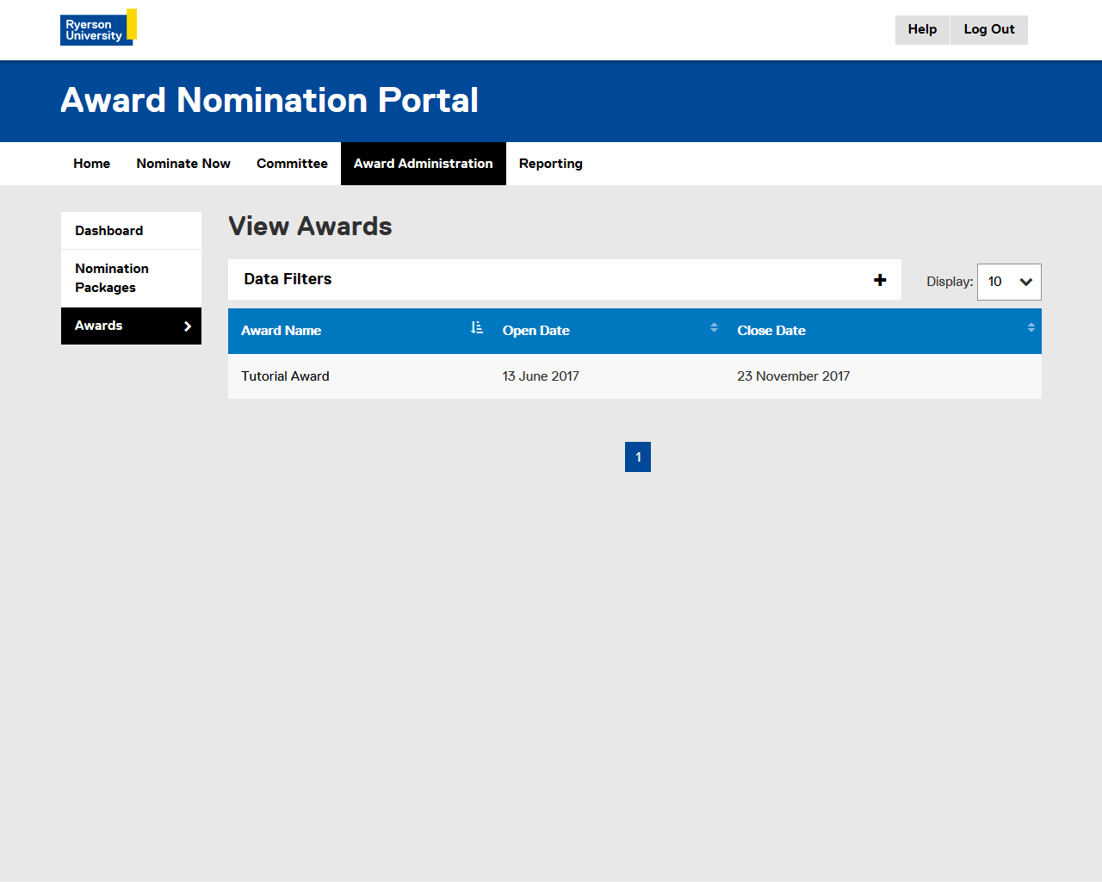Open the Tutorial Award row

pyautogui.click(x=285, y=376)
